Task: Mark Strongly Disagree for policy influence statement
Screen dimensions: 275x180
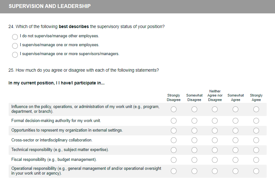Action: point(174,109)
